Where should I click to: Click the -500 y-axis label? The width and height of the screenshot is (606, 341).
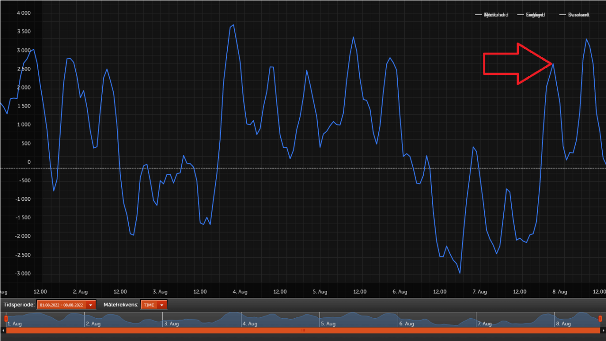(25, 180)
